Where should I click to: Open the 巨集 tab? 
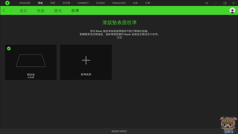click(148, 3)
